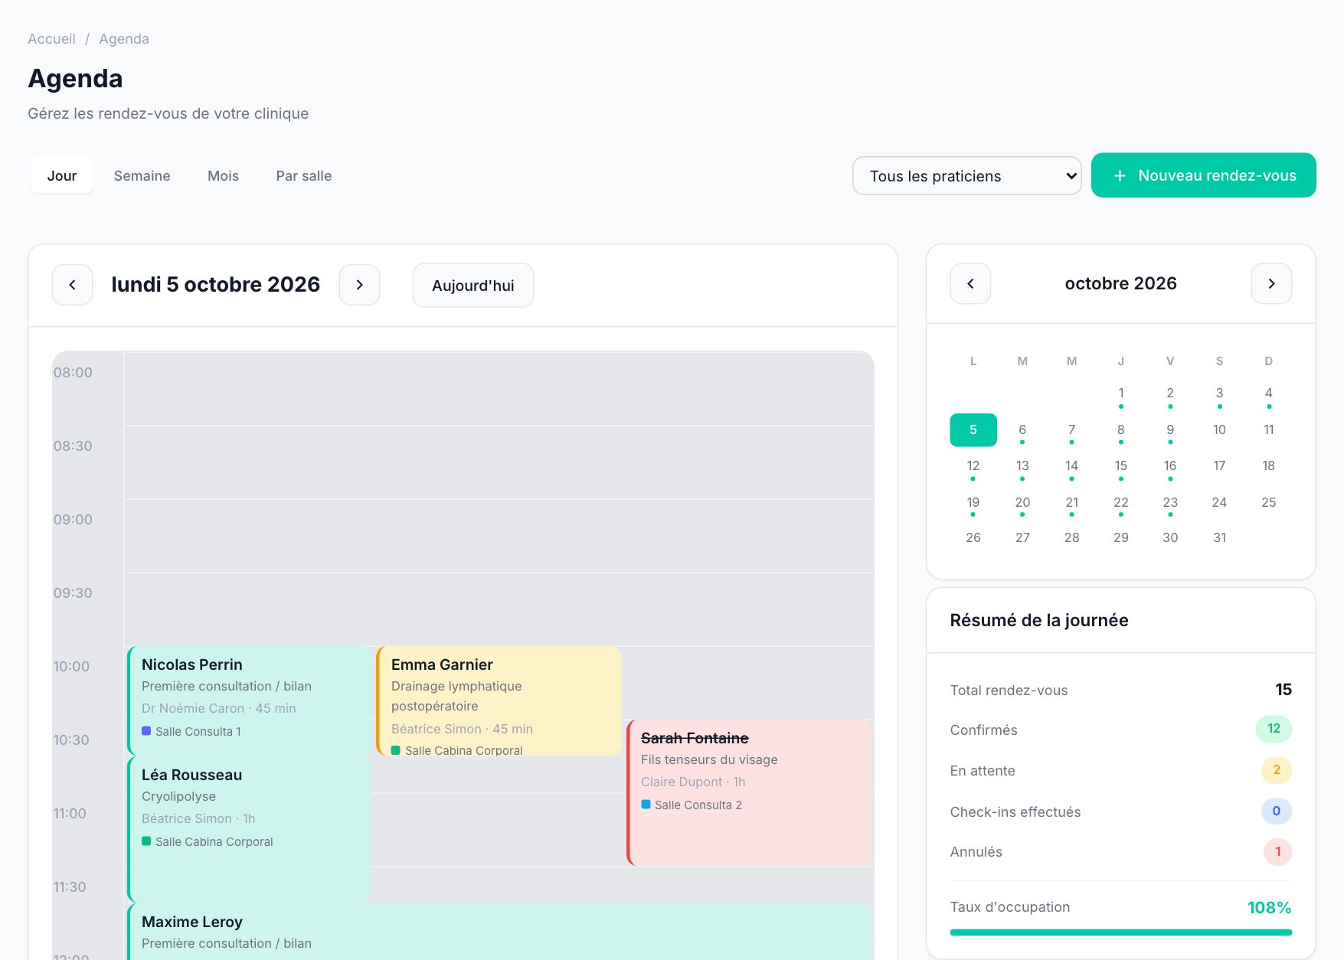Screen dimensions: 1344x960
Task: Click the plus icon in Nouveau rendez-vous
Action: click(x=1120, y=175)
